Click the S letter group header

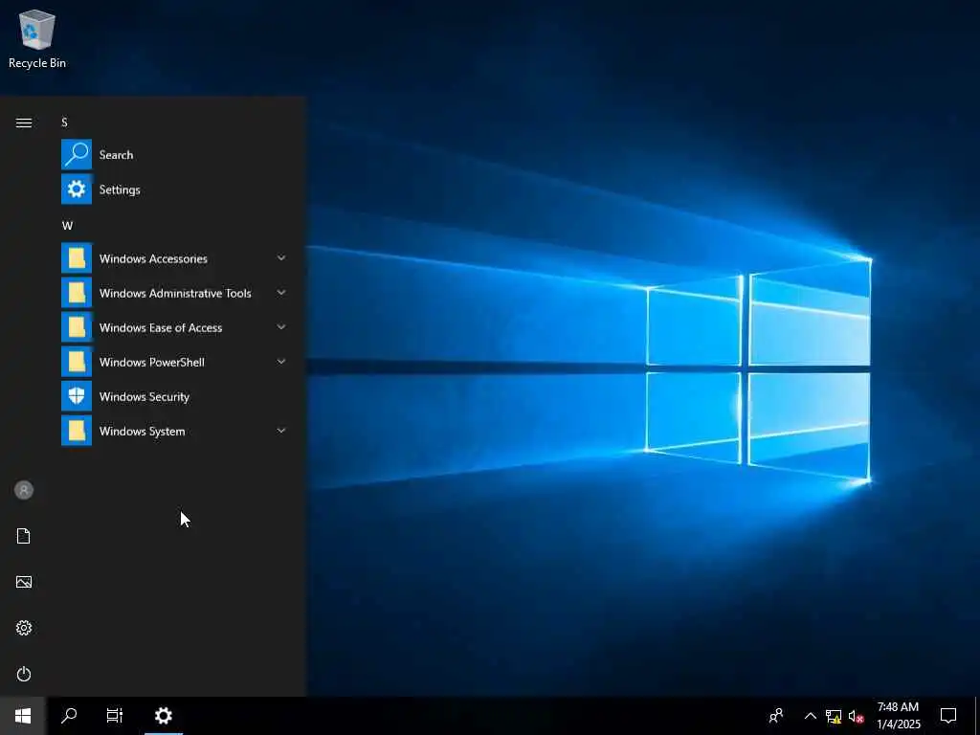pyautogui.click(x=64, y=122)
